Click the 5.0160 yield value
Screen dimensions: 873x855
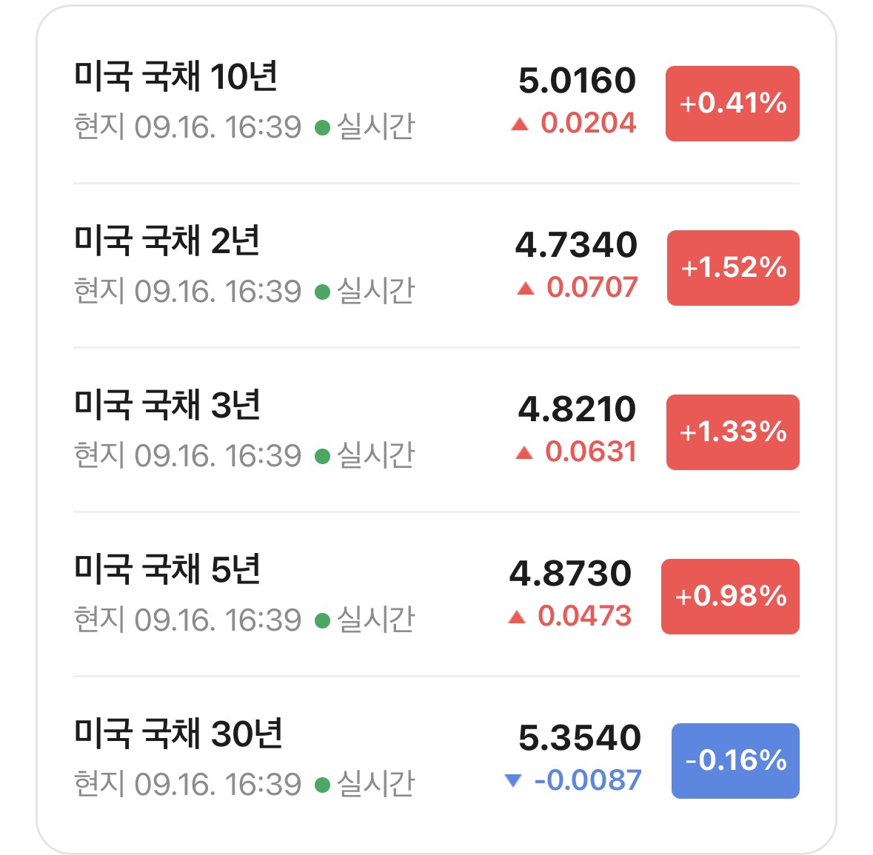pos(578,80)
